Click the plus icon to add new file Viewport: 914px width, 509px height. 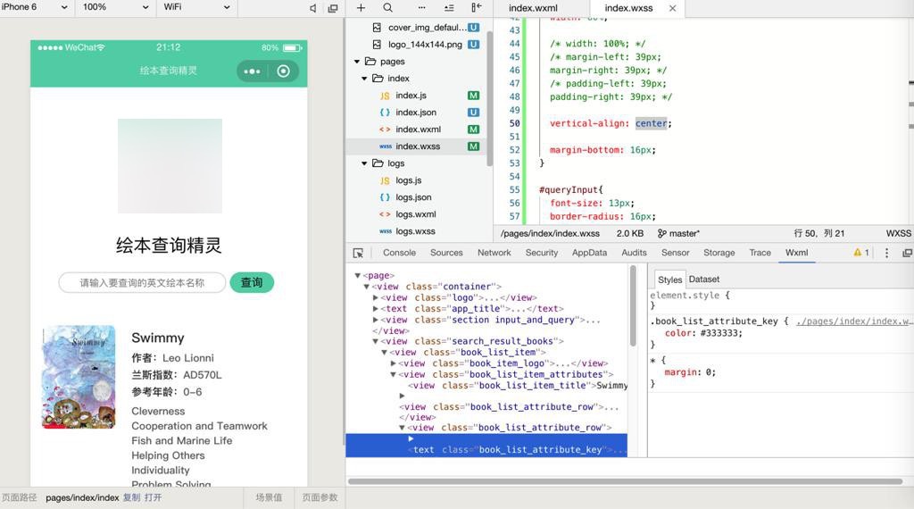point(361,7)
